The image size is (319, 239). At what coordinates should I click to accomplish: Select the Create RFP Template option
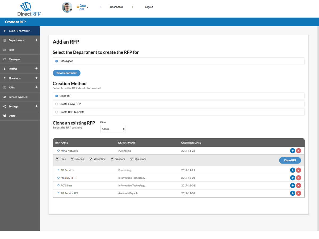[x=57, y=112]
